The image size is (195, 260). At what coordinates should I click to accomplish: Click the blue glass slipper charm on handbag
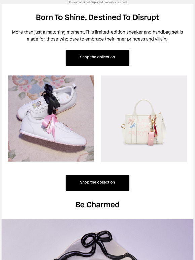coord(132,126)
